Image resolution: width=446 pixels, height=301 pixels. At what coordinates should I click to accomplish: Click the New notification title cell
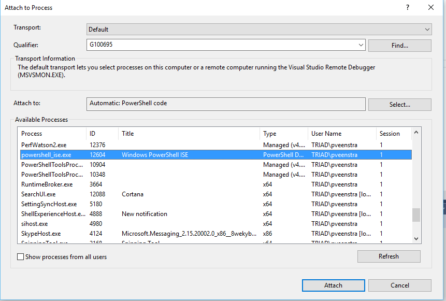145,214
